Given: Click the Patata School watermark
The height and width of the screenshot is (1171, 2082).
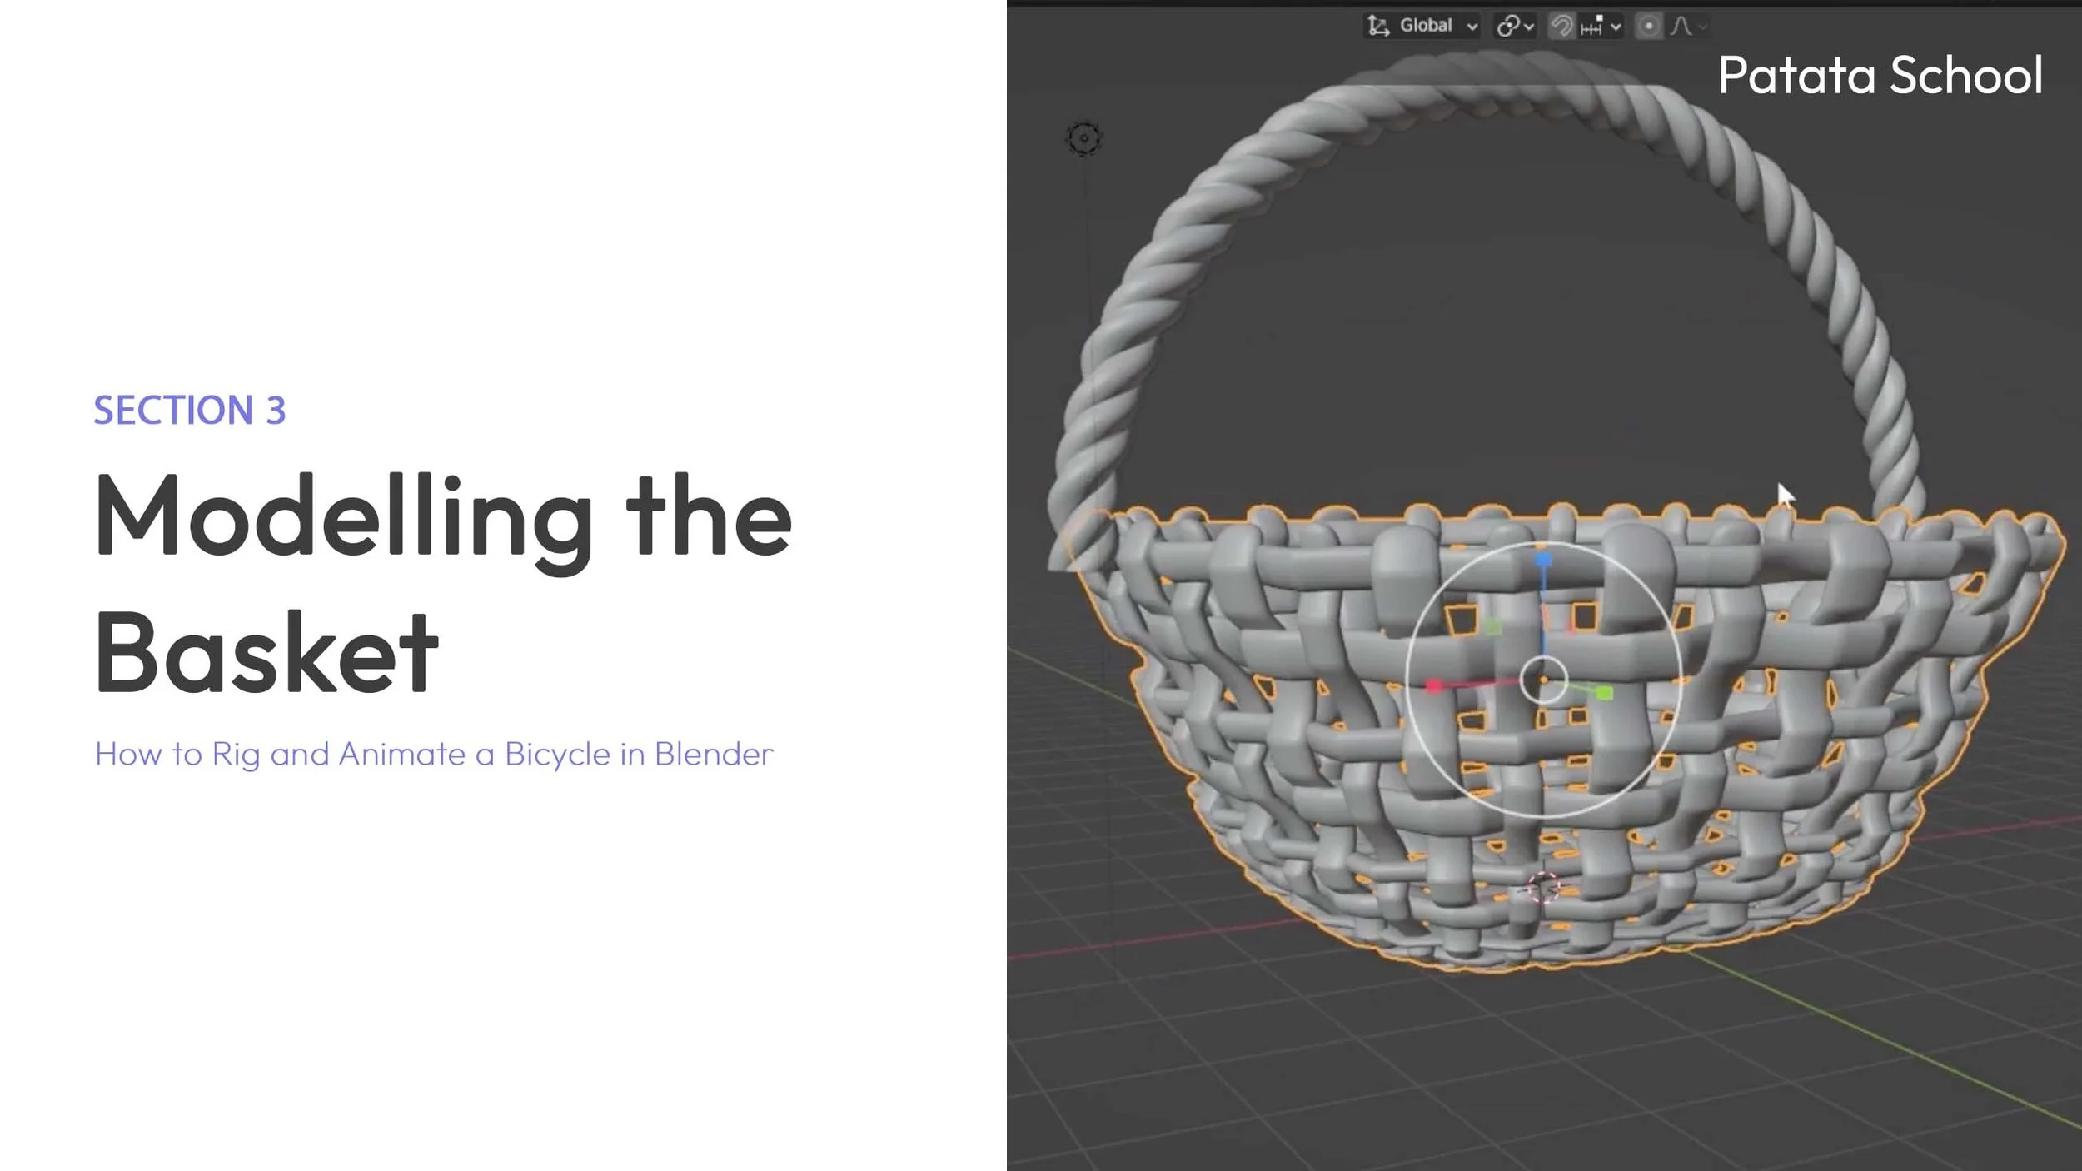Looking at the screenshot, I should [x=1880, y=75].
